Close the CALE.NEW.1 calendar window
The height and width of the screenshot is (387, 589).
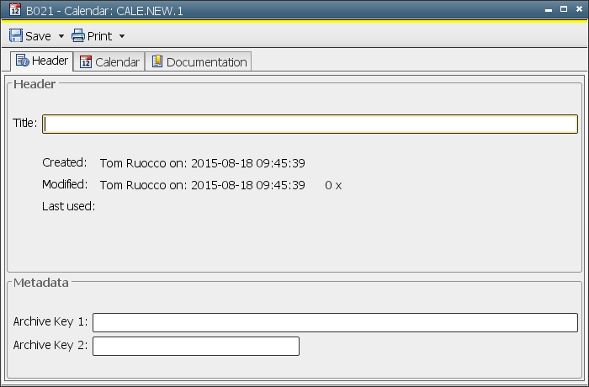(x=578, y=10)
